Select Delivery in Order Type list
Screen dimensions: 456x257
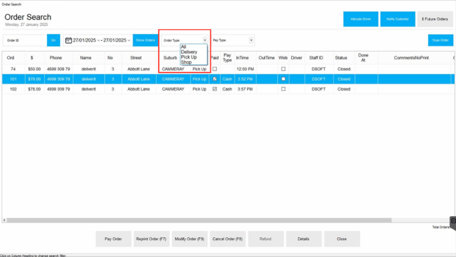coord(189,52)
